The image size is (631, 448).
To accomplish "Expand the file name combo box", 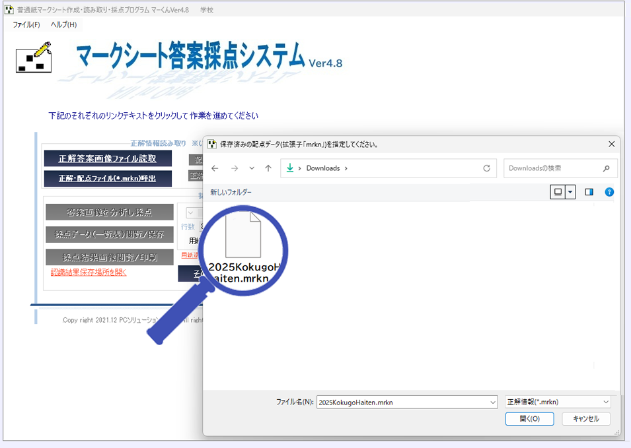I will [492, 402].
